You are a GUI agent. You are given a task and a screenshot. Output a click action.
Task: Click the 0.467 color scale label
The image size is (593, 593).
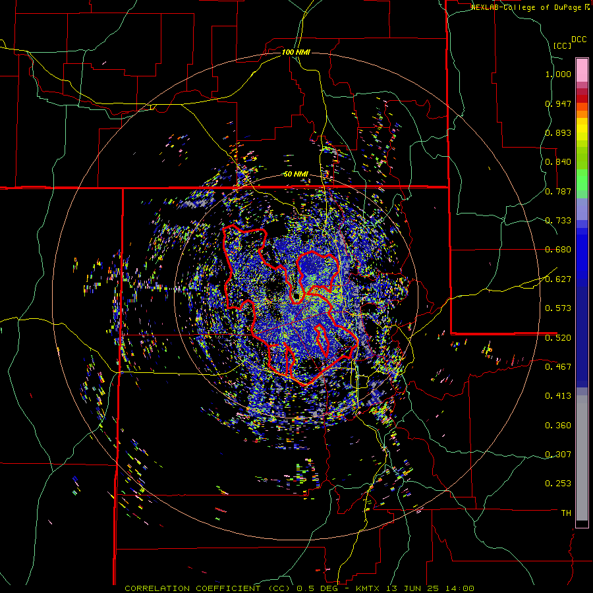[x=558, y=367]
